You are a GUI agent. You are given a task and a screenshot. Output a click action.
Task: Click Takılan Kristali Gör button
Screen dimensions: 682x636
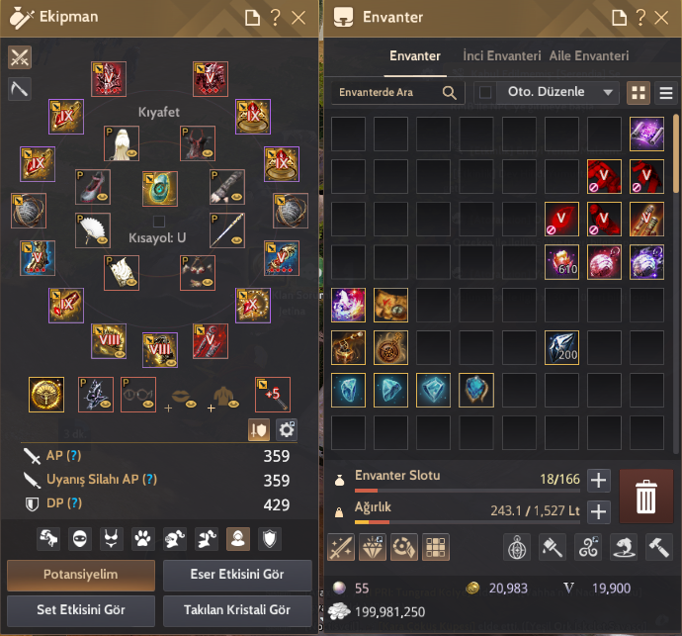point(237,610)
